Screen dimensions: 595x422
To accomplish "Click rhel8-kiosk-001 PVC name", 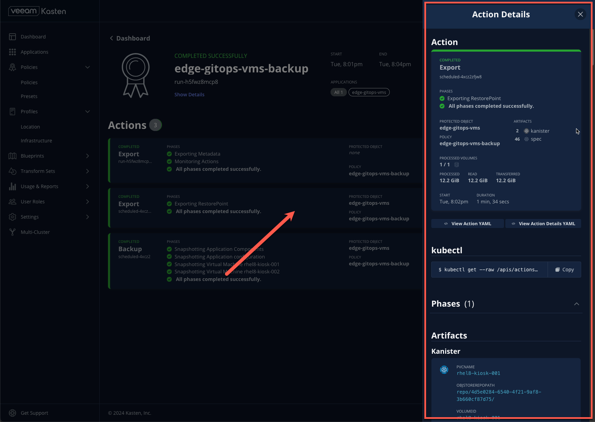I will [x=478, y=373].
